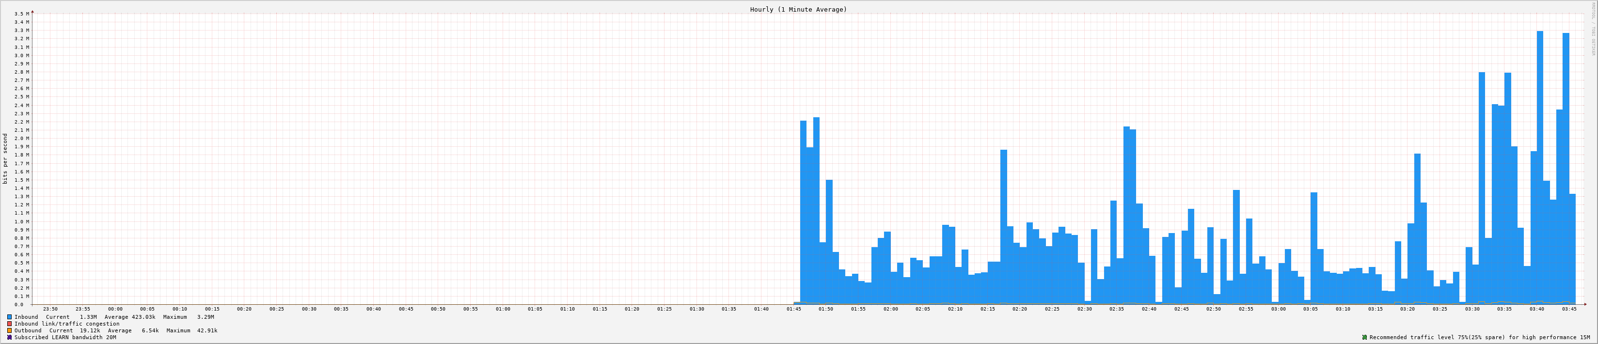Viewport: 1598px width, 344px height.
Task: Click the 23:50 time axis label
Action: pos(50,309)
